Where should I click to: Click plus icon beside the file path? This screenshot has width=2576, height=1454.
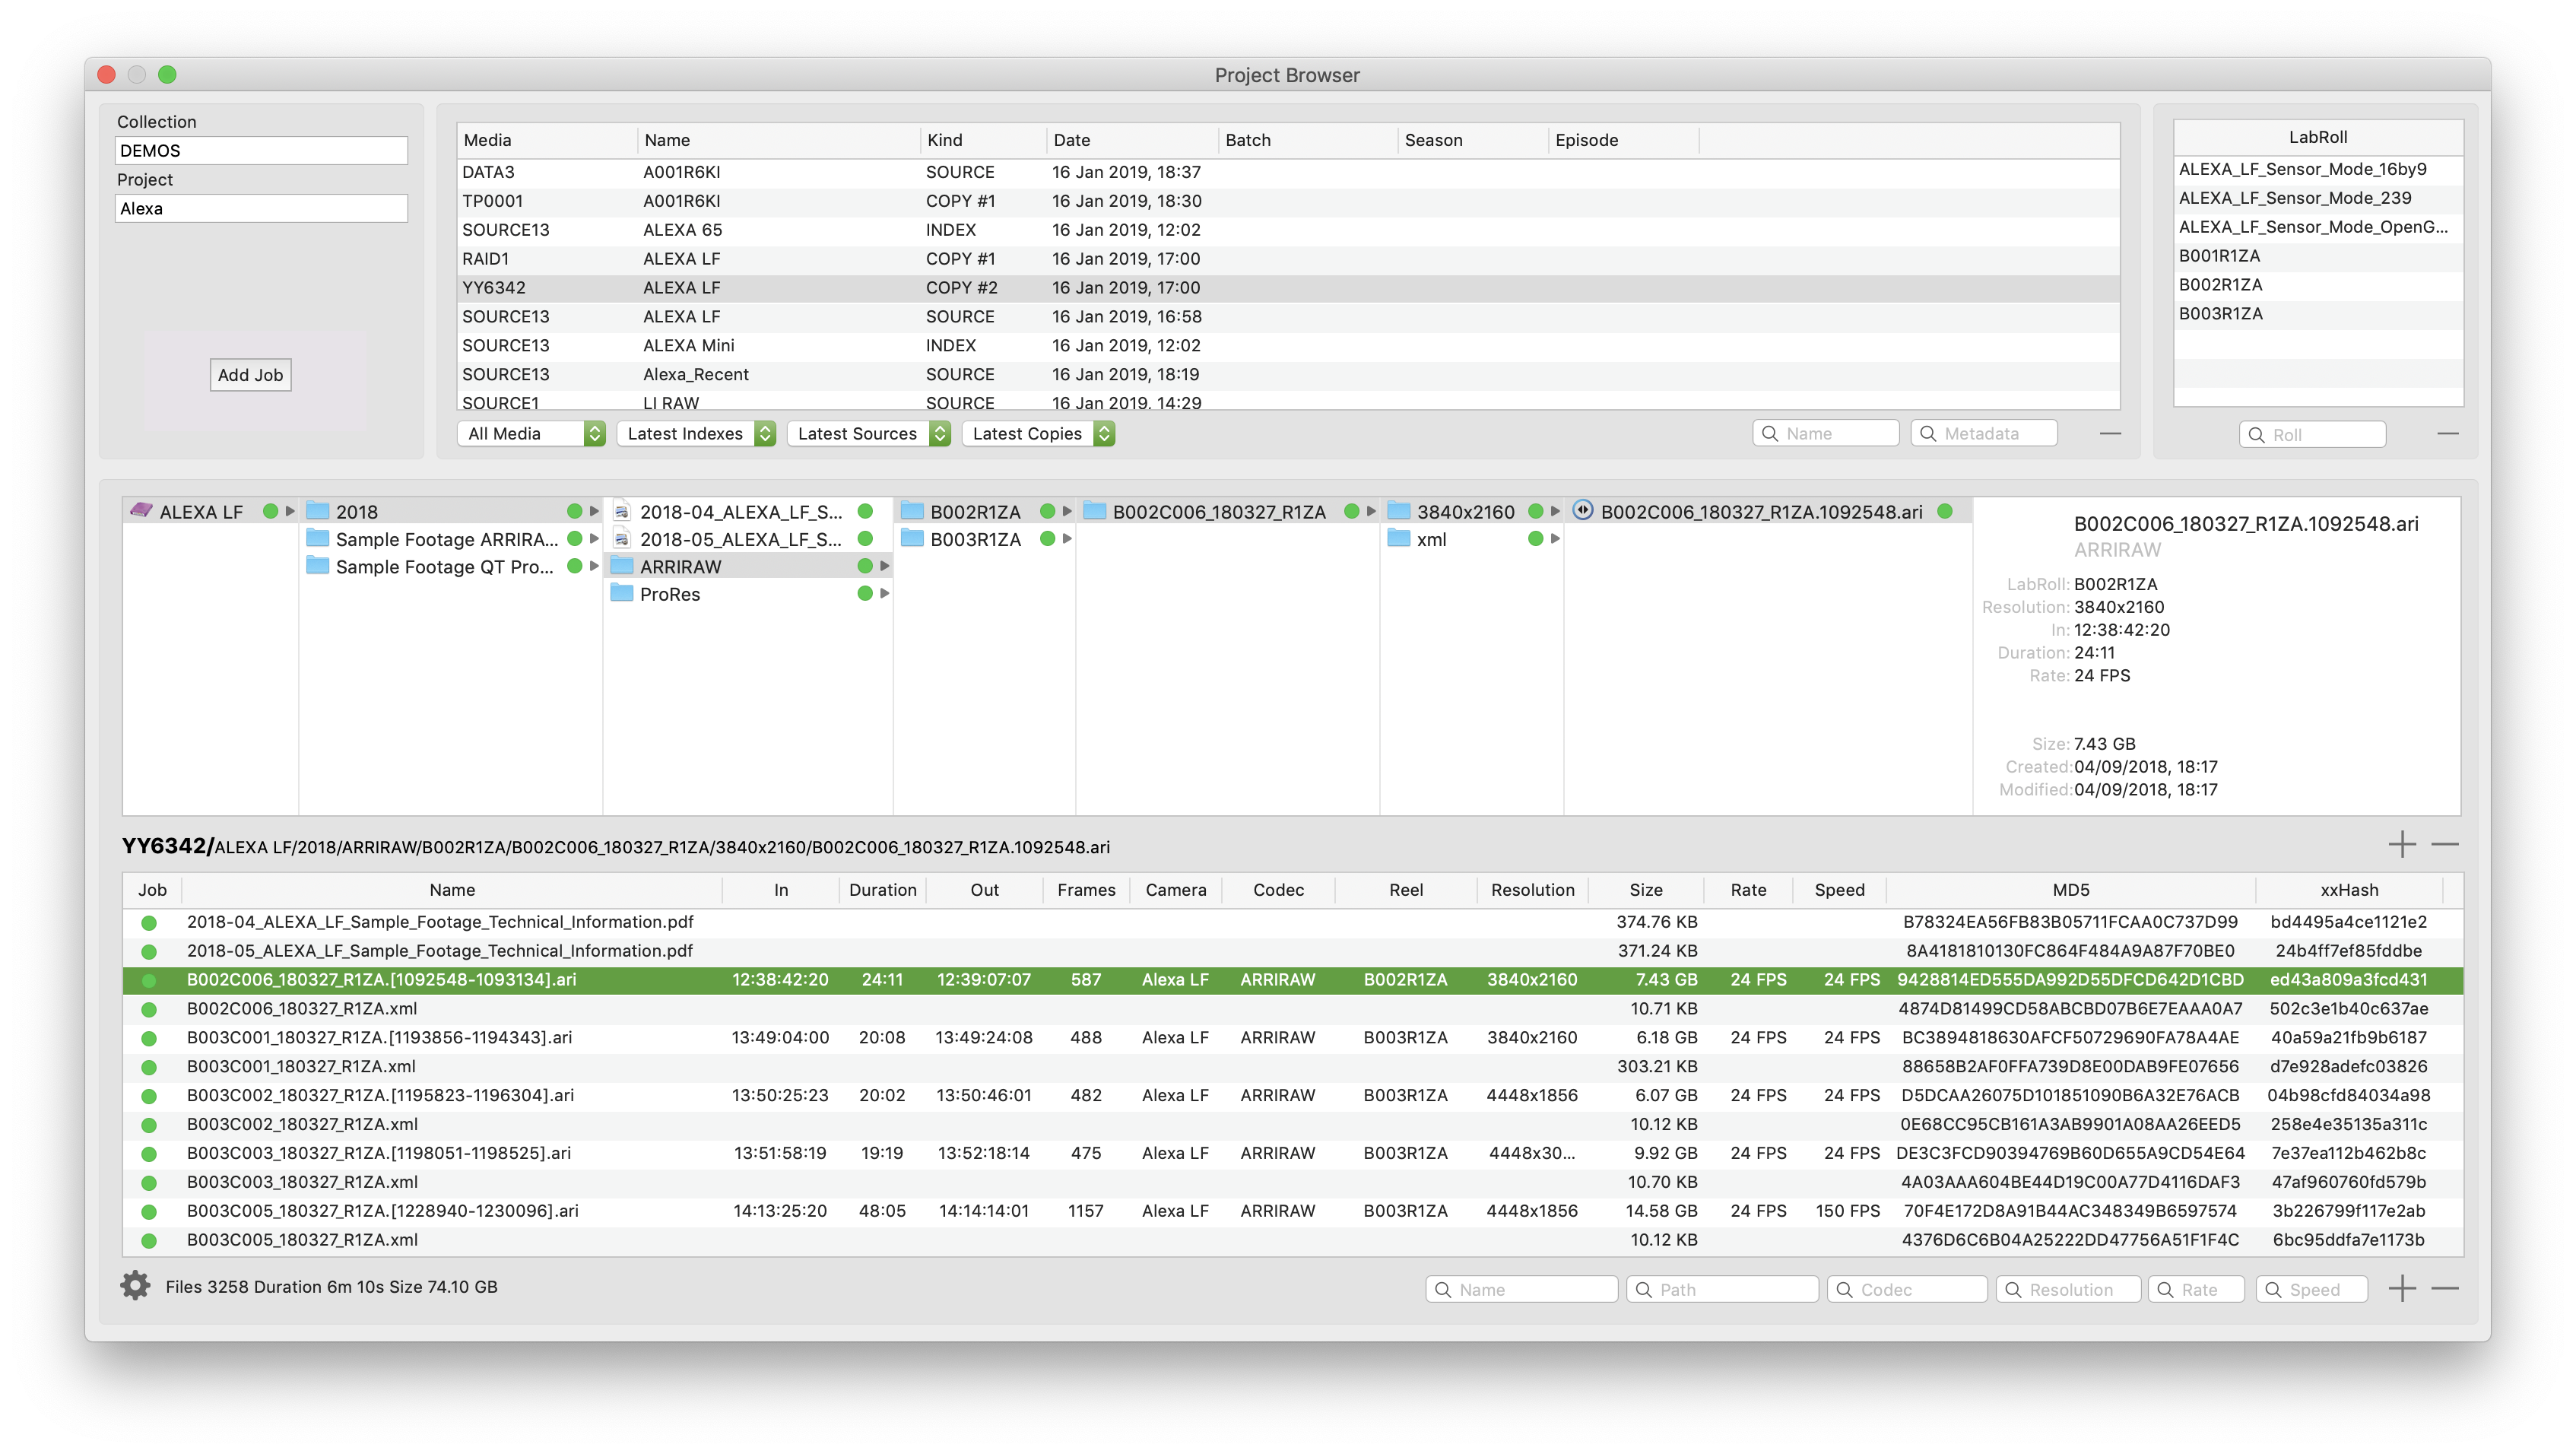click(2402, 845)
